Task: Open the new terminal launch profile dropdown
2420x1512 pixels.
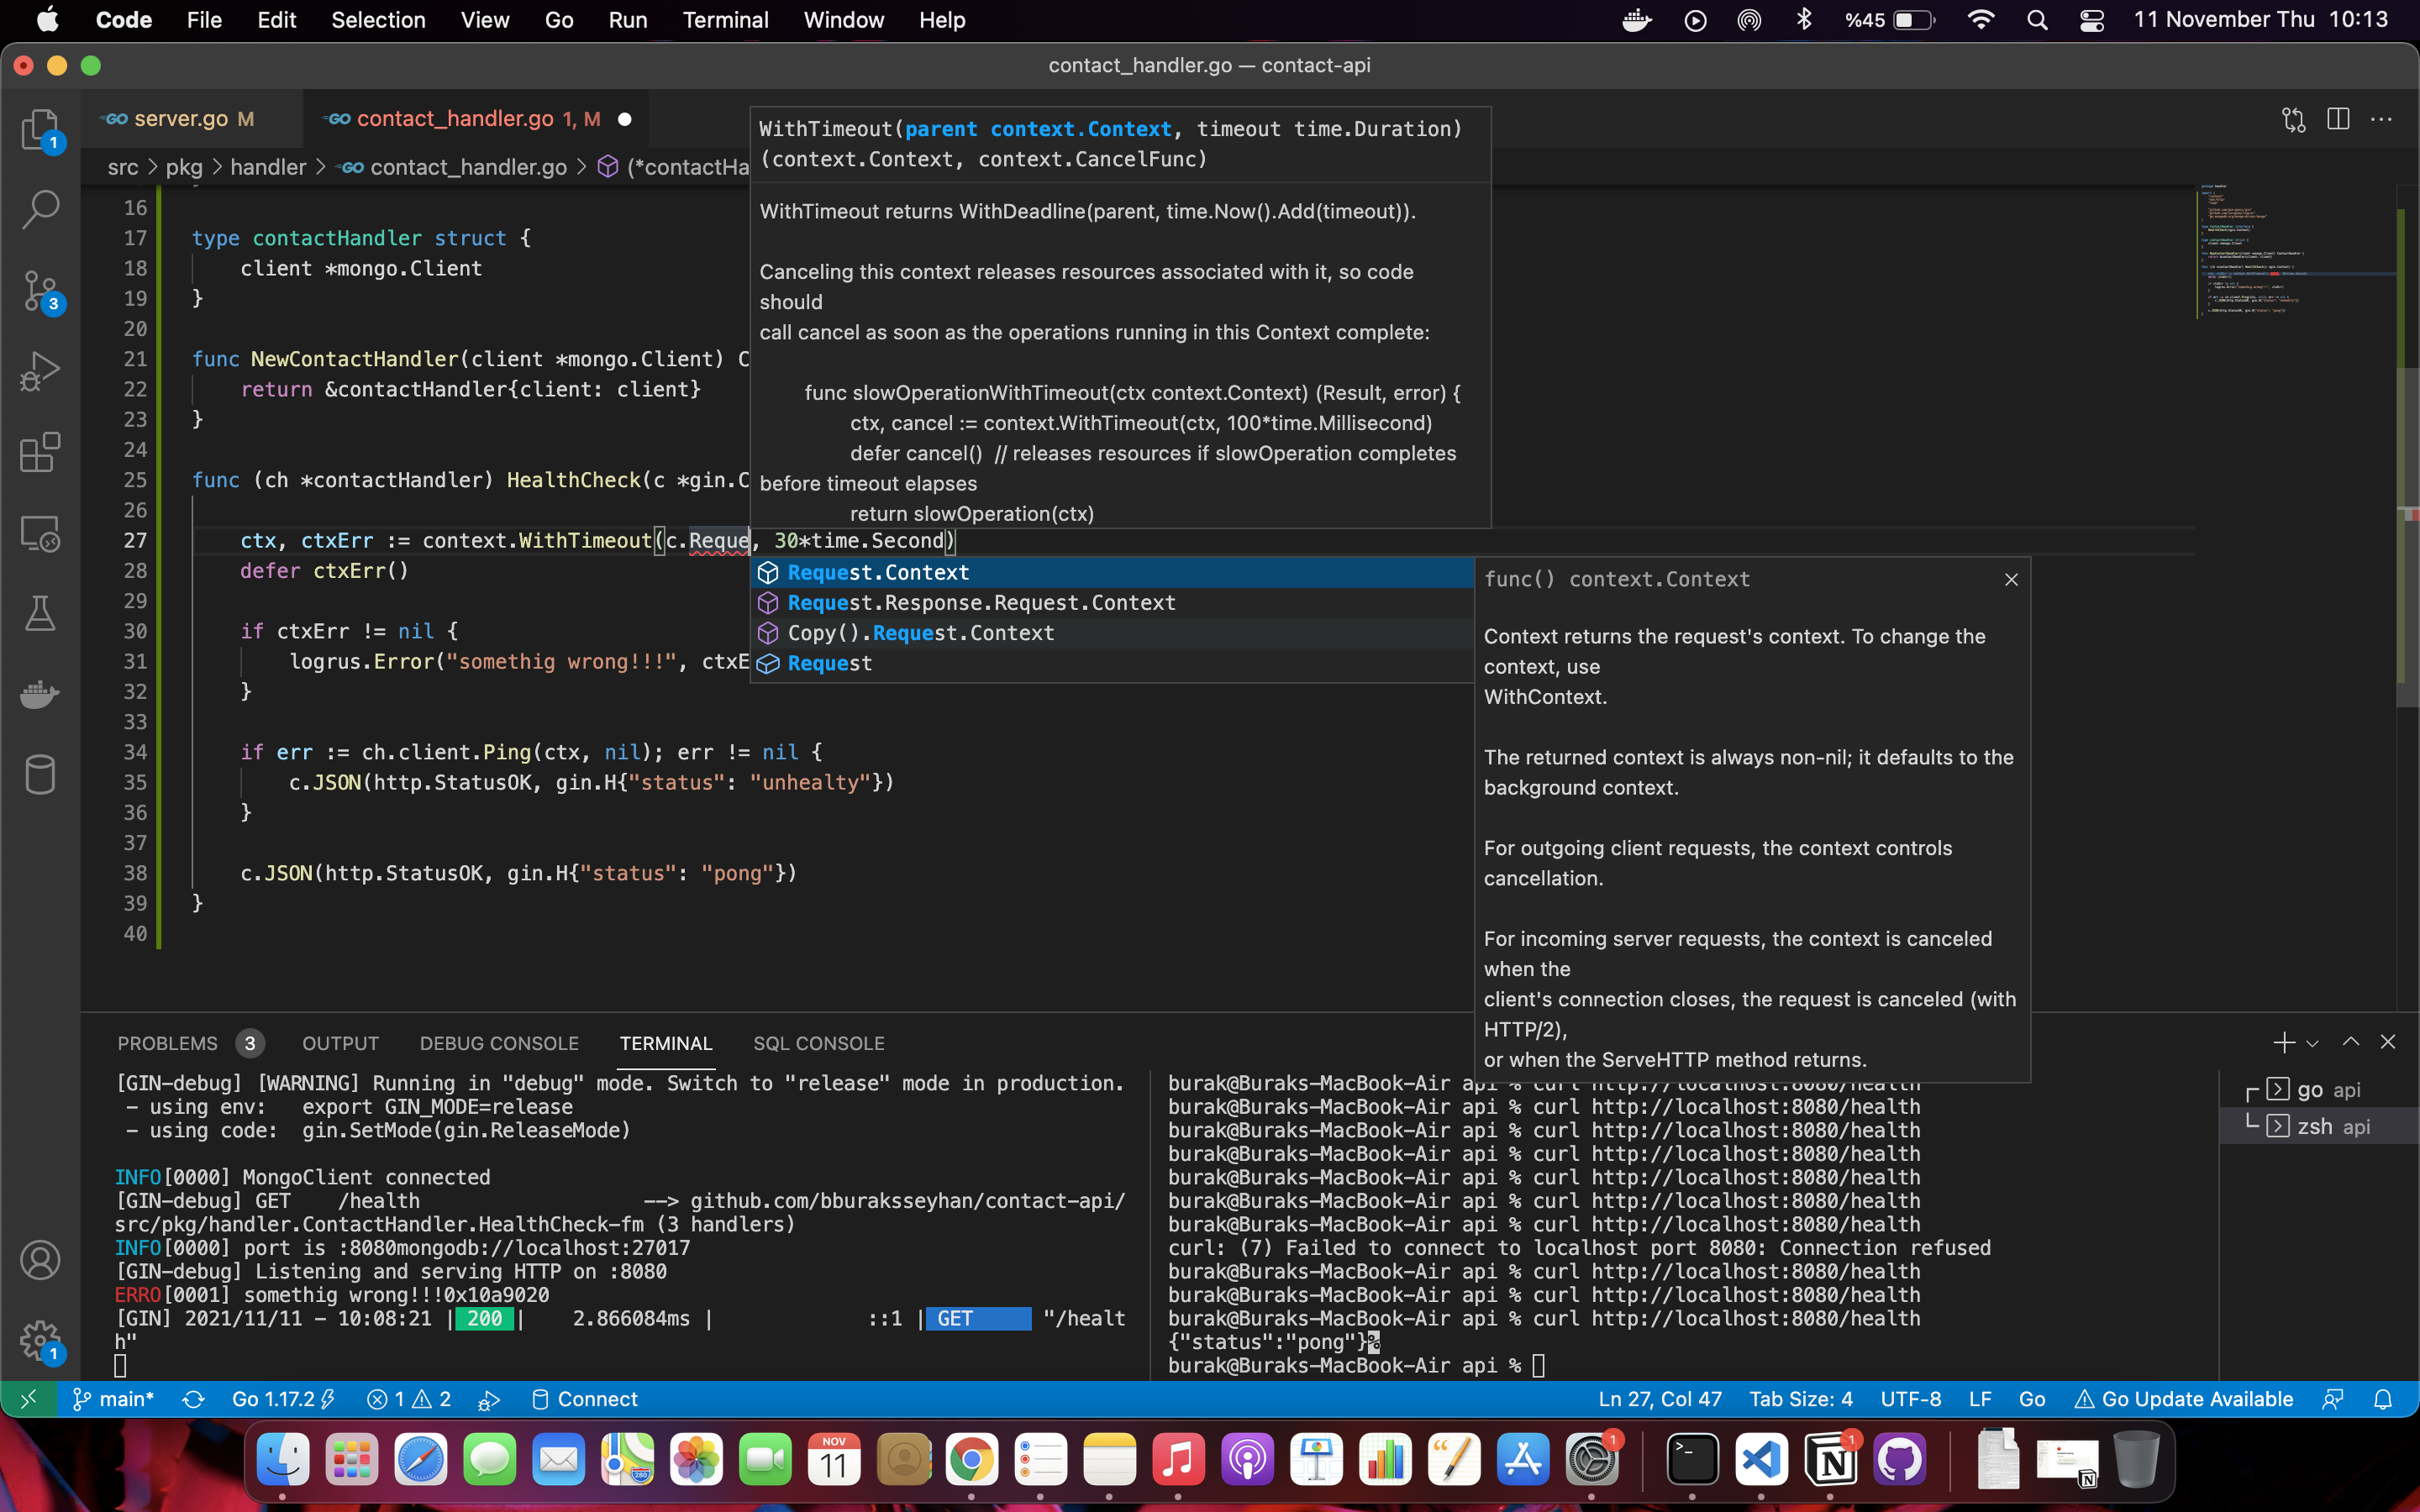Action: coord(2312,1043)
